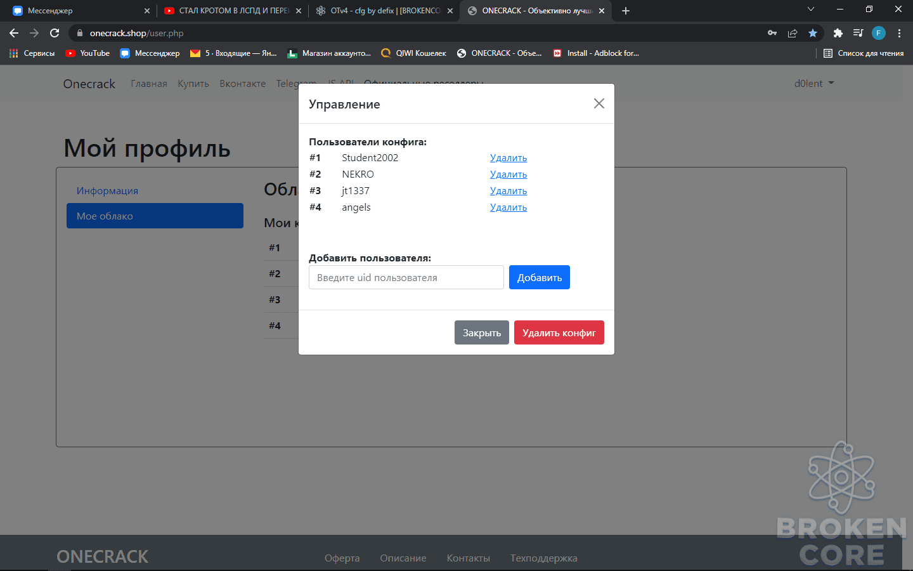Open the Мессенджер bookmark
This screenshot has width=913, height=571.
pos(150,53)
